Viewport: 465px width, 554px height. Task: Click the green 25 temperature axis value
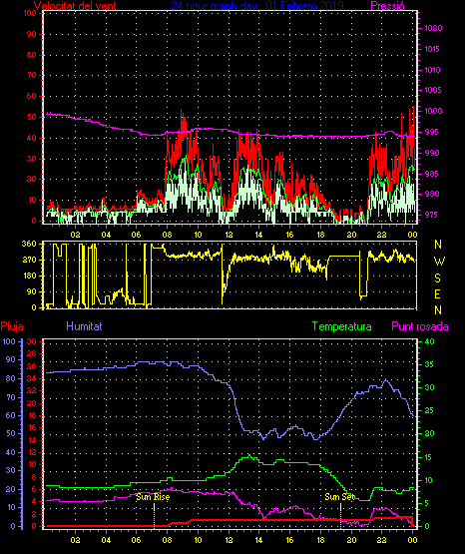pos(429,411)
